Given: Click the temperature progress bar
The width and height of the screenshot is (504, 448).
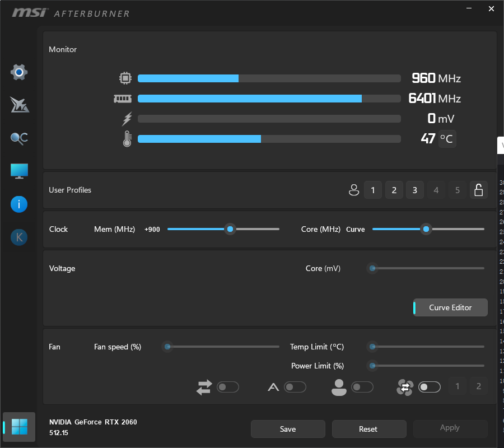Looking at the screenshot, I should click(x=269, y=139).
